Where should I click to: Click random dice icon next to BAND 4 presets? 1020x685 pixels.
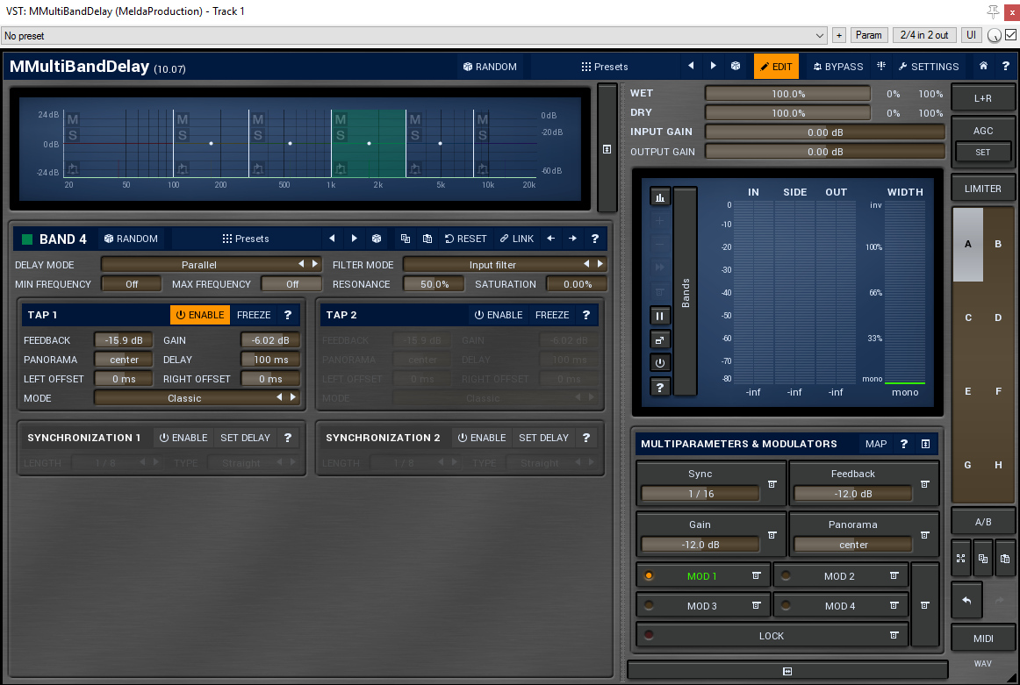[x=377, y=239]
